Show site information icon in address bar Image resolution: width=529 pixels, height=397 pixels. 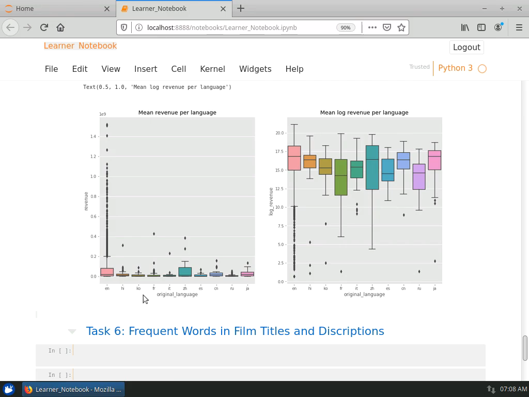point(138,27)
